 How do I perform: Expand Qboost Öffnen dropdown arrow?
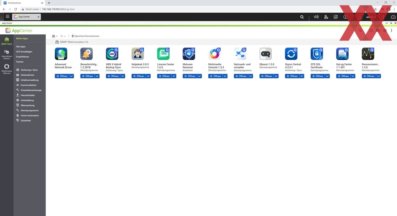pyautogui.click(x=276, y=76)
